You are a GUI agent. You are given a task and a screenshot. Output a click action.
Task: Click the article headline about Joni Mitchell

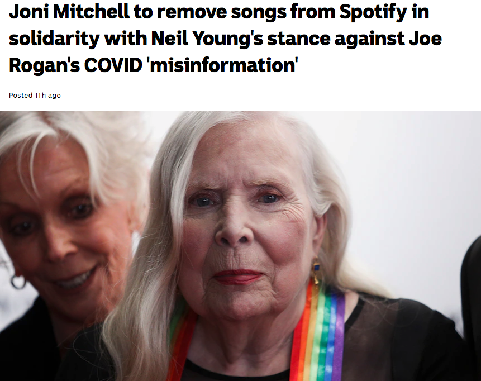[x=226, y=39]
